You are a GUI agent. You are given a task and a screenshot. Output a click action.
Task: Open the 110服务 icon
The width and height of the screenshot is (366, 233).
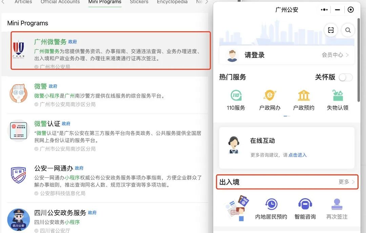click(x=236, y=96)
